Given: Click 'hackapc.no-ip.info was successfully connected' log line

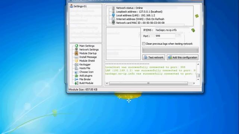Looking at the screenshot, I should [150, 74].
